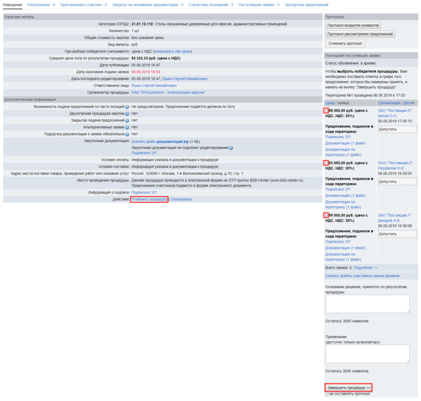Check the 'не составлять протокол' box
Viewport: 421px width, 401px height.
click(x=327, y=394)
